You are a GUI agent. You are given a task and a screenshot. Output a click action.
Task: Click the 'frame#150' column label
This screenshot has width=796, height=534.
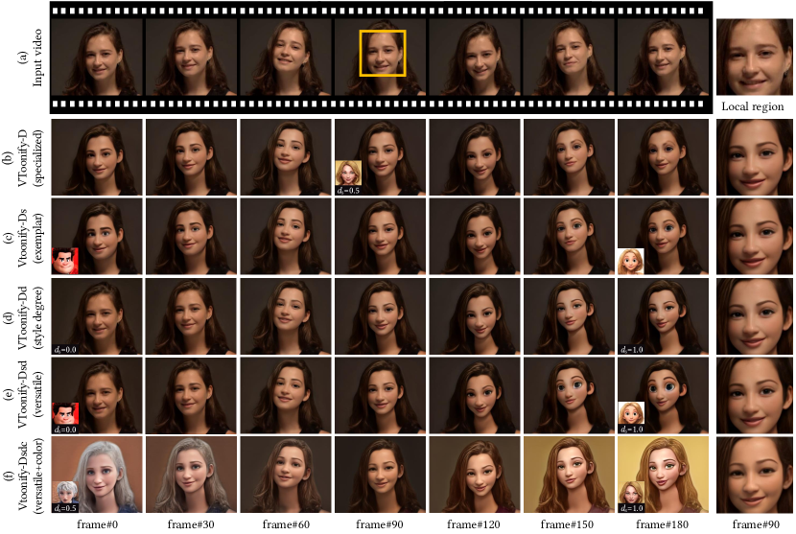click(x=567, y=524)
